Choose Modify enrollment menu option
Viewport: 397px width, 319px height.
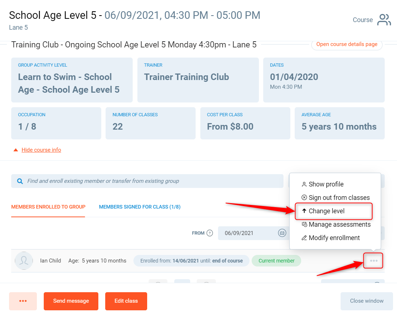click(334, 238)
